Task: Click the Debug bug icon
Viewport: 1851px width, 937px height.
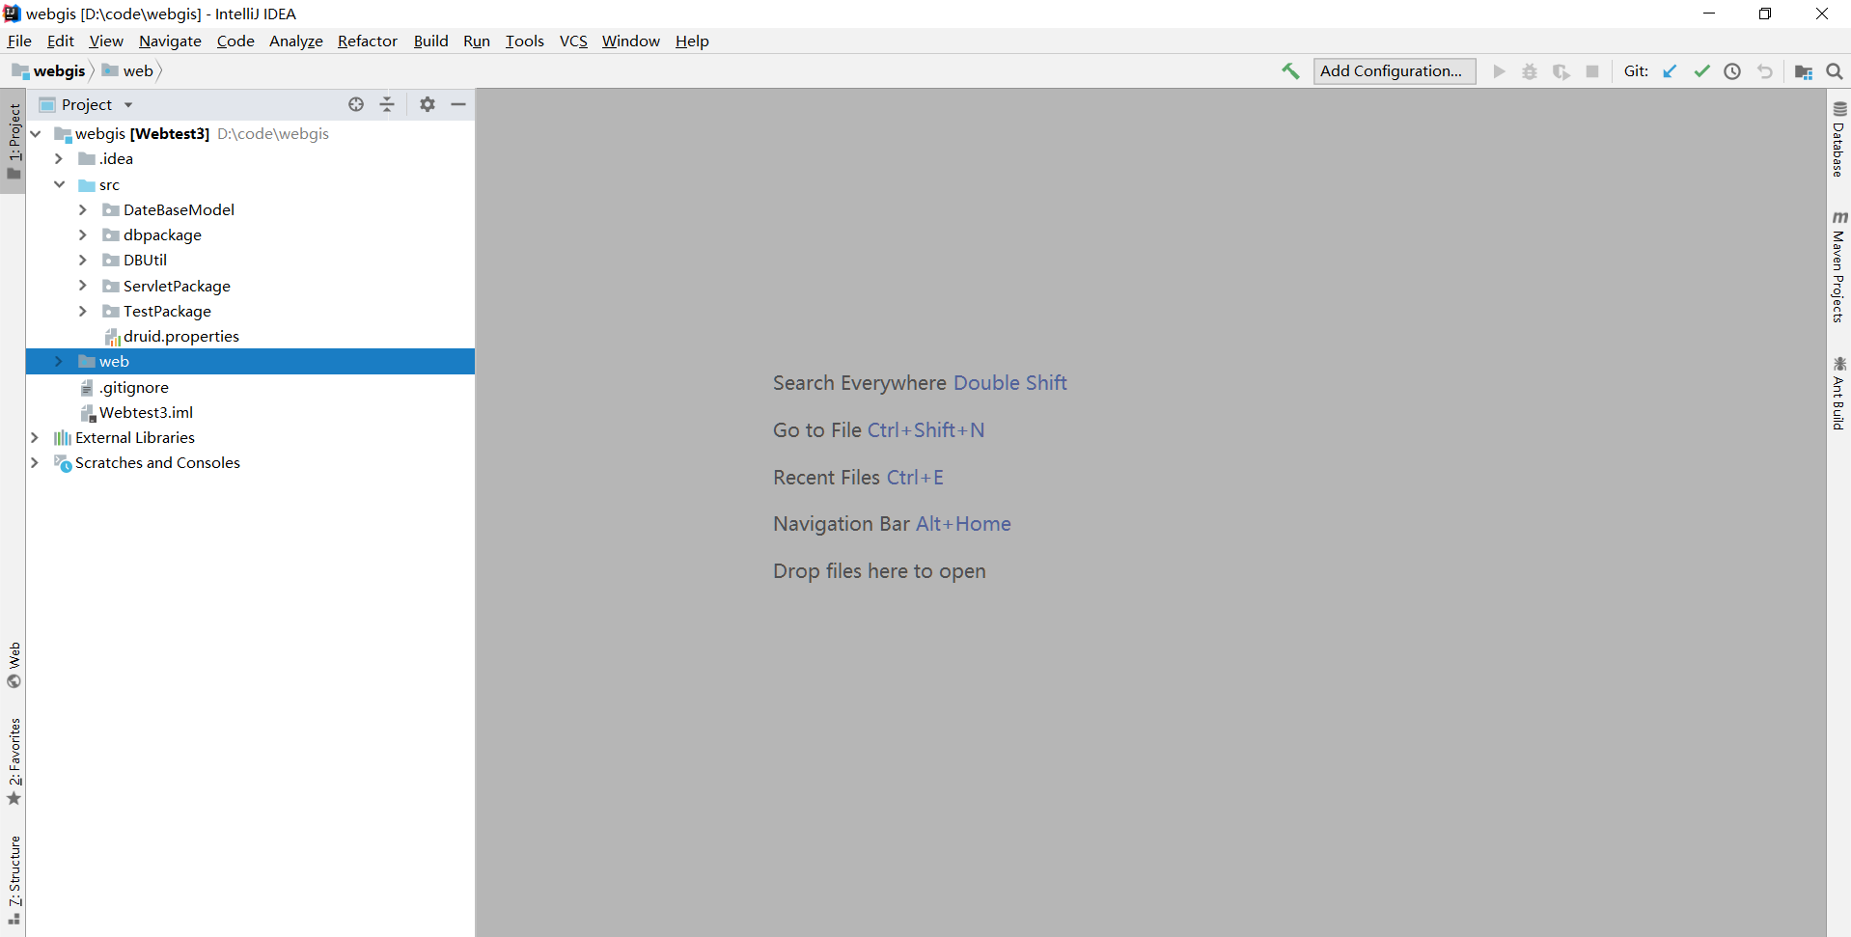Action: pyautogui.click(x=1530, y=71)
